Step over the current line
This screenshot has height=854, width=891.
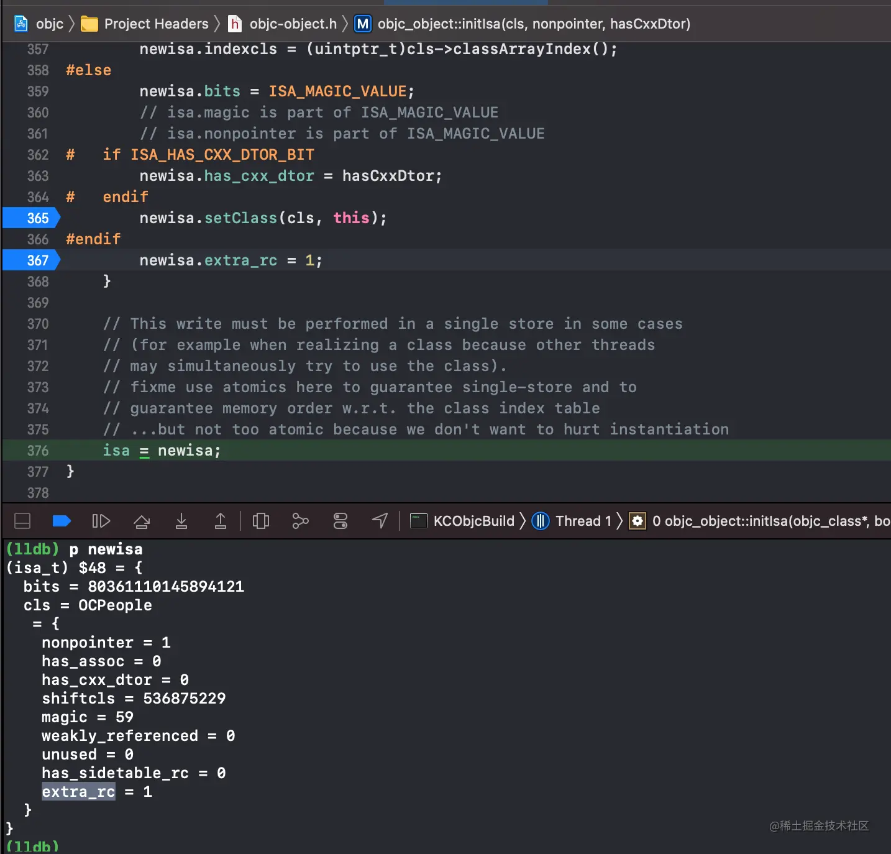(142, 521)
